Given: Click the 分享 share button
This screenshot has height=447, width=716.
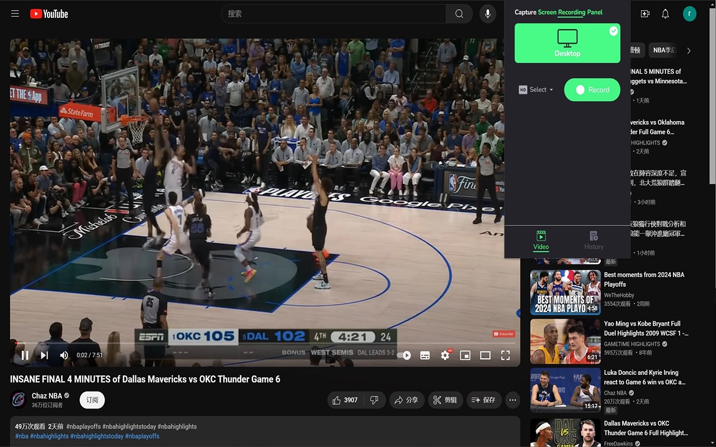Looking at the screenshot, I should click(407, 400).
